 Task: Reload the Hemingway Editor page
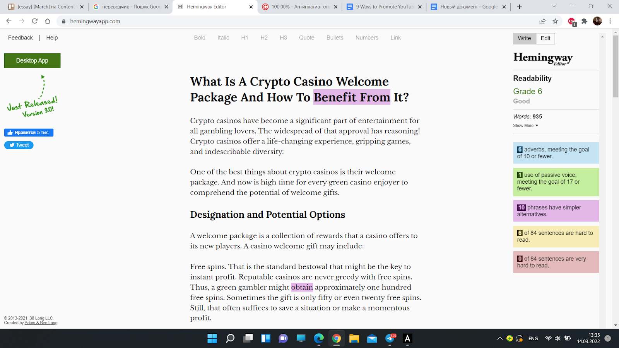click(x=35, y=21)
